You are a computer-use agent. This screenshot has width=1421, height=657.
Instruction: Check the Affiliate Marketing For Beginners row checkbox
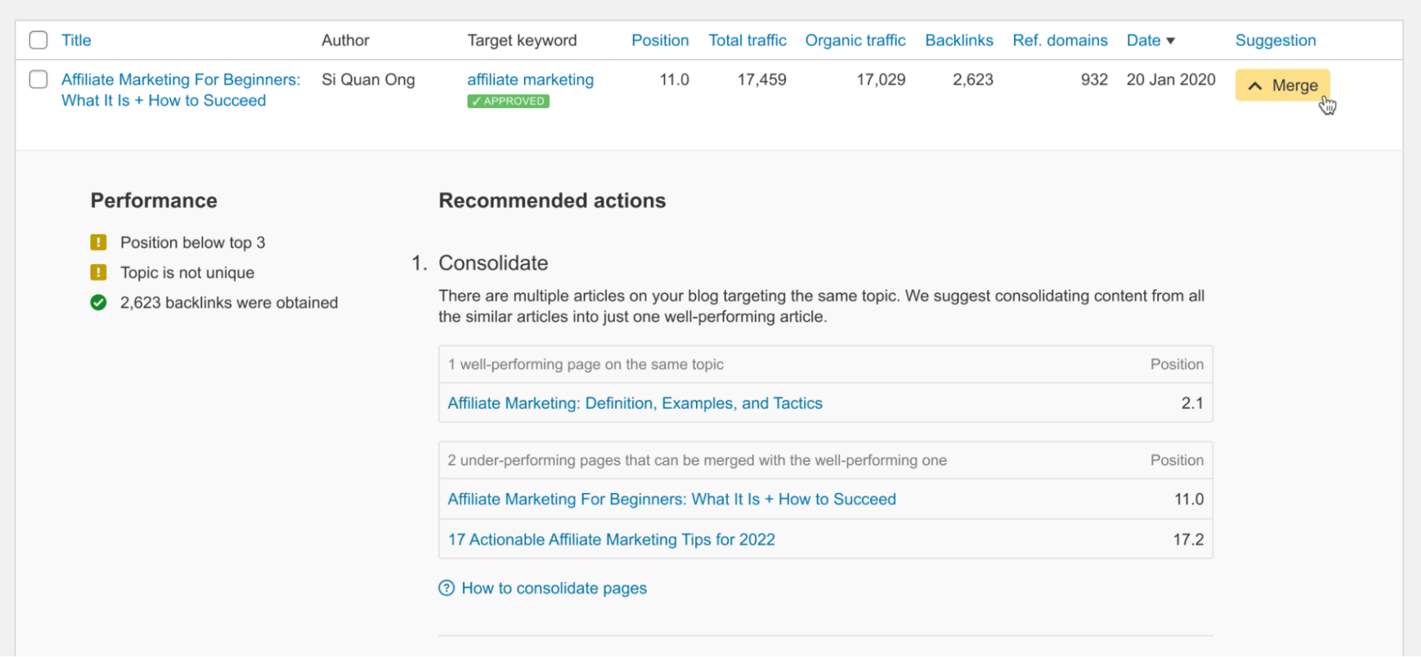38,79
